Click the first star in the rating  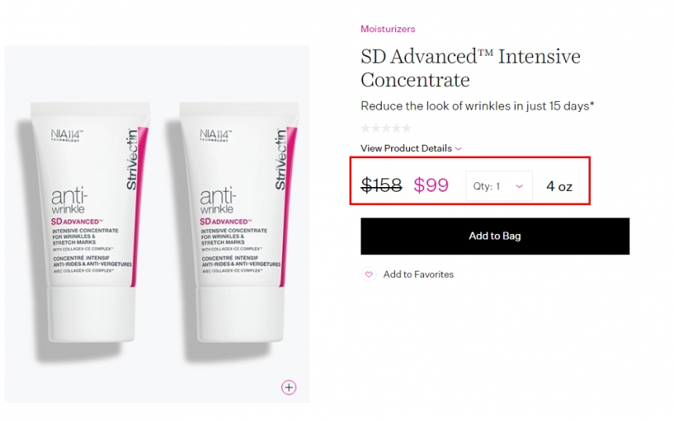pyautogui.click(x=366, y=128)
